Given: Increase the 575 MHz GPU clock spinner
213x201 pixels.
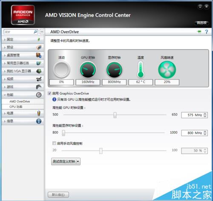Looking at the screenshot, I should tap(205, 113).
